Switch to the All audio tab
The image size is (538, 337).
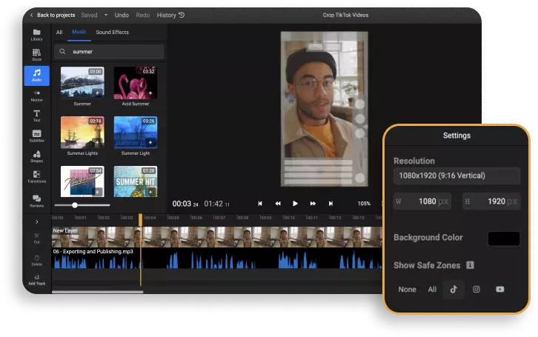(x=59, y=33)
